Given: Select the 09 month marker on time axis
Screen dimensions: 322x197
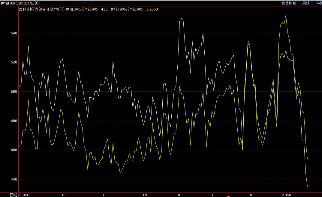Looking at the screenshot, I should coord(145,195).
